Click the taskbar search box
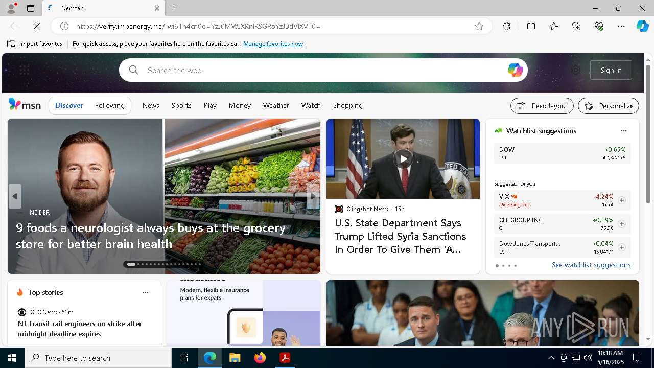Viewport: 654px width, 368px height. point(98,358)
